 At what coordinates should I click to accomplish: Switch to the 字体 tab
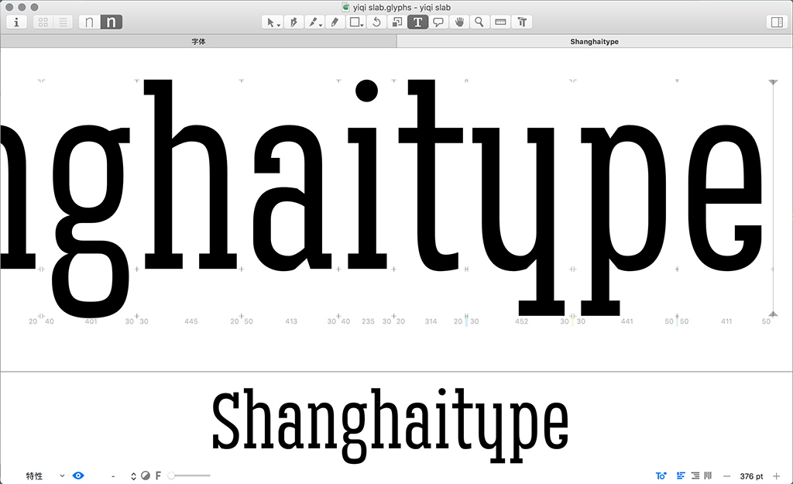coord(198,42)
